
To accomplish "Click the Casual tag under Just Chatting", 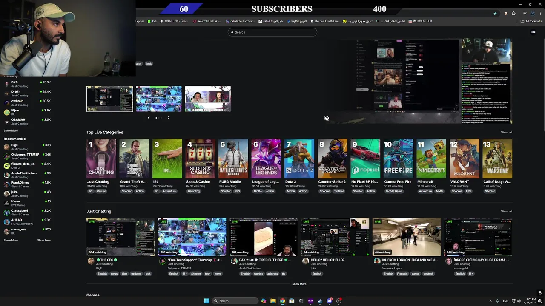I will [x=101, y=191].
